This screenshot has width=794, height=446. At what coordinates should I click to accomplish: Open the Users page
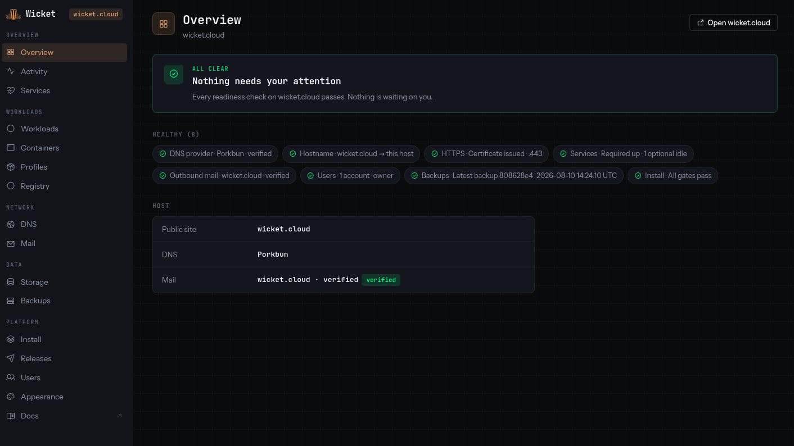(64, 377)
